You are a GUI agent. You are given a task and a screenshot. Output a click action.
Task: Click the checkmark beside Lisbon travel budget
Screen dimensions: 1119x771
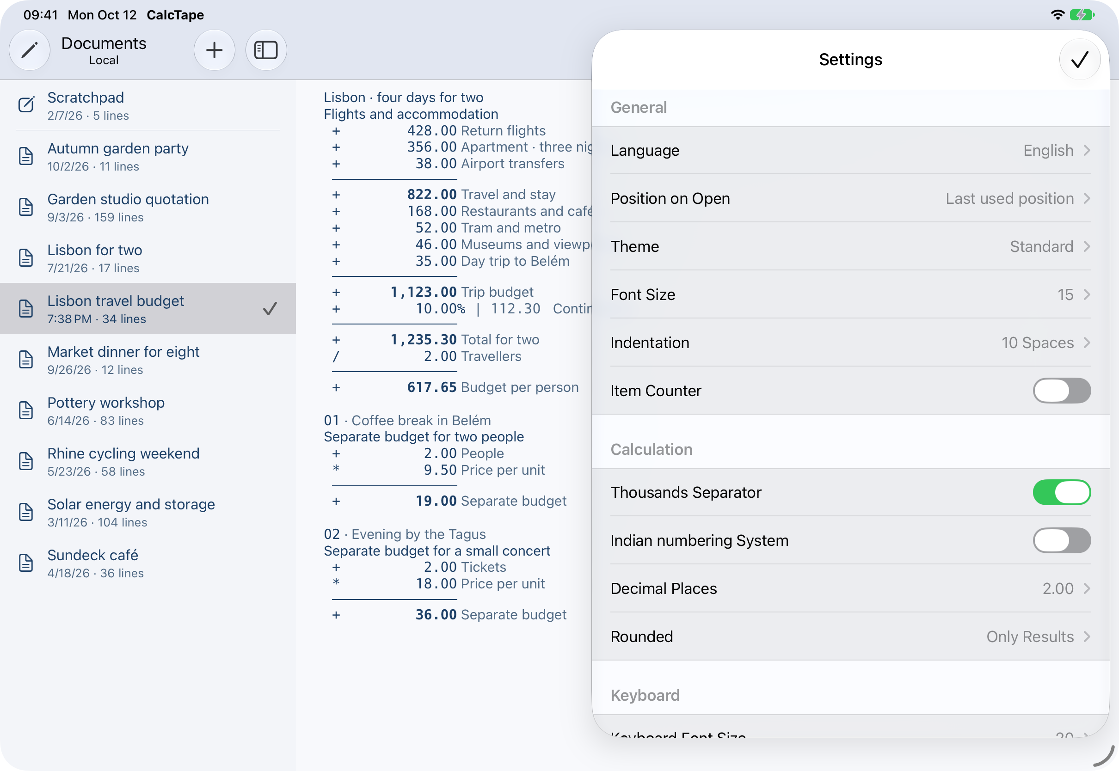pos(270,308)
